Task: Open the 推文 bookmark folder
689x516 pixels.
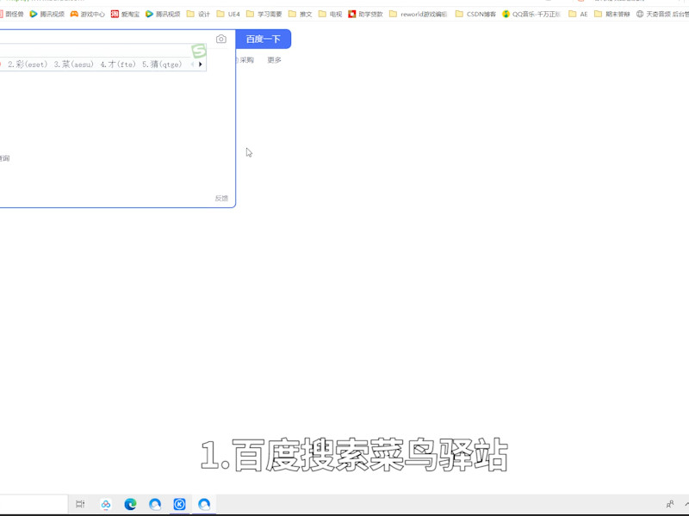Action: 300,14
